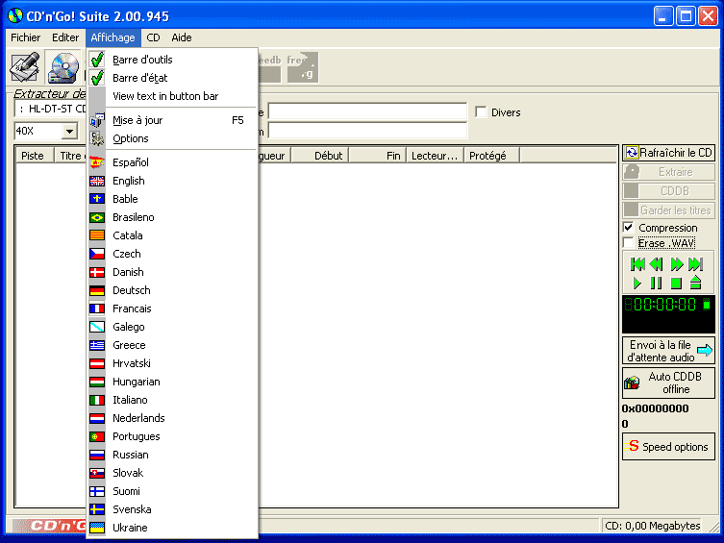
Task: Click the first text field beside Divers
Action: 367,112
